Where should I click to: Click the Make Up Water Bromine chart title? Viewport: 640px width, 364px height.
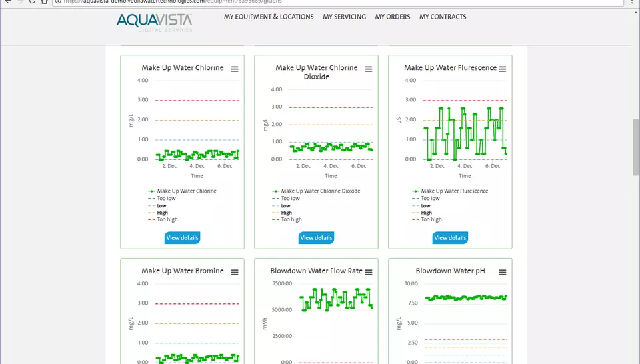(x=183, y=271)
